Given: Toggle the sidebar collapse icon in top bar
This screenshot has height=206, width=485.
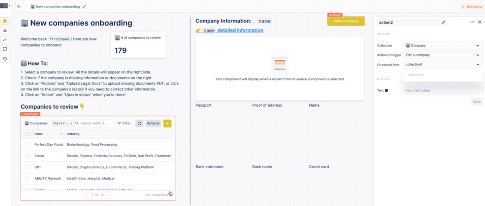Looking at the screenshot, I should tap(19, 7).
